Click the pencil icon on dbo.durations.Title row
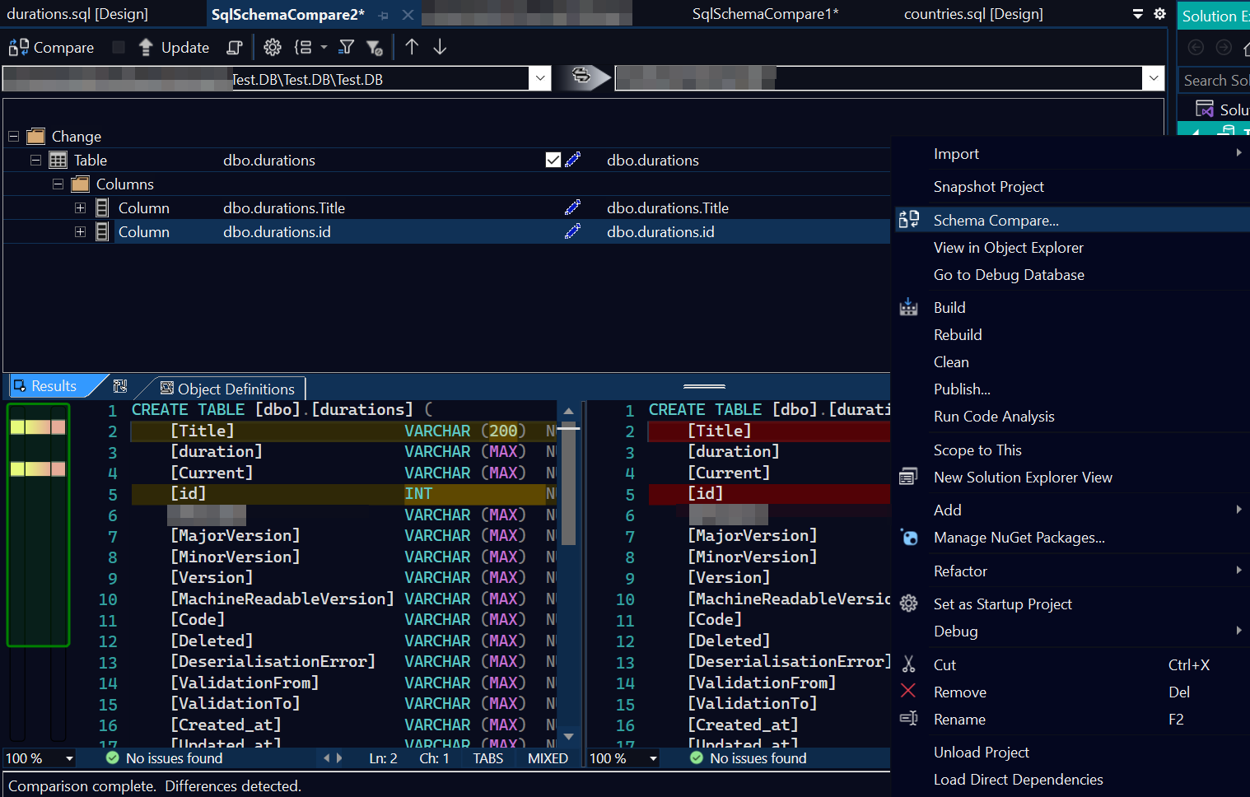This screenshot has width=1250, height=797. click(x=572, y=207)
